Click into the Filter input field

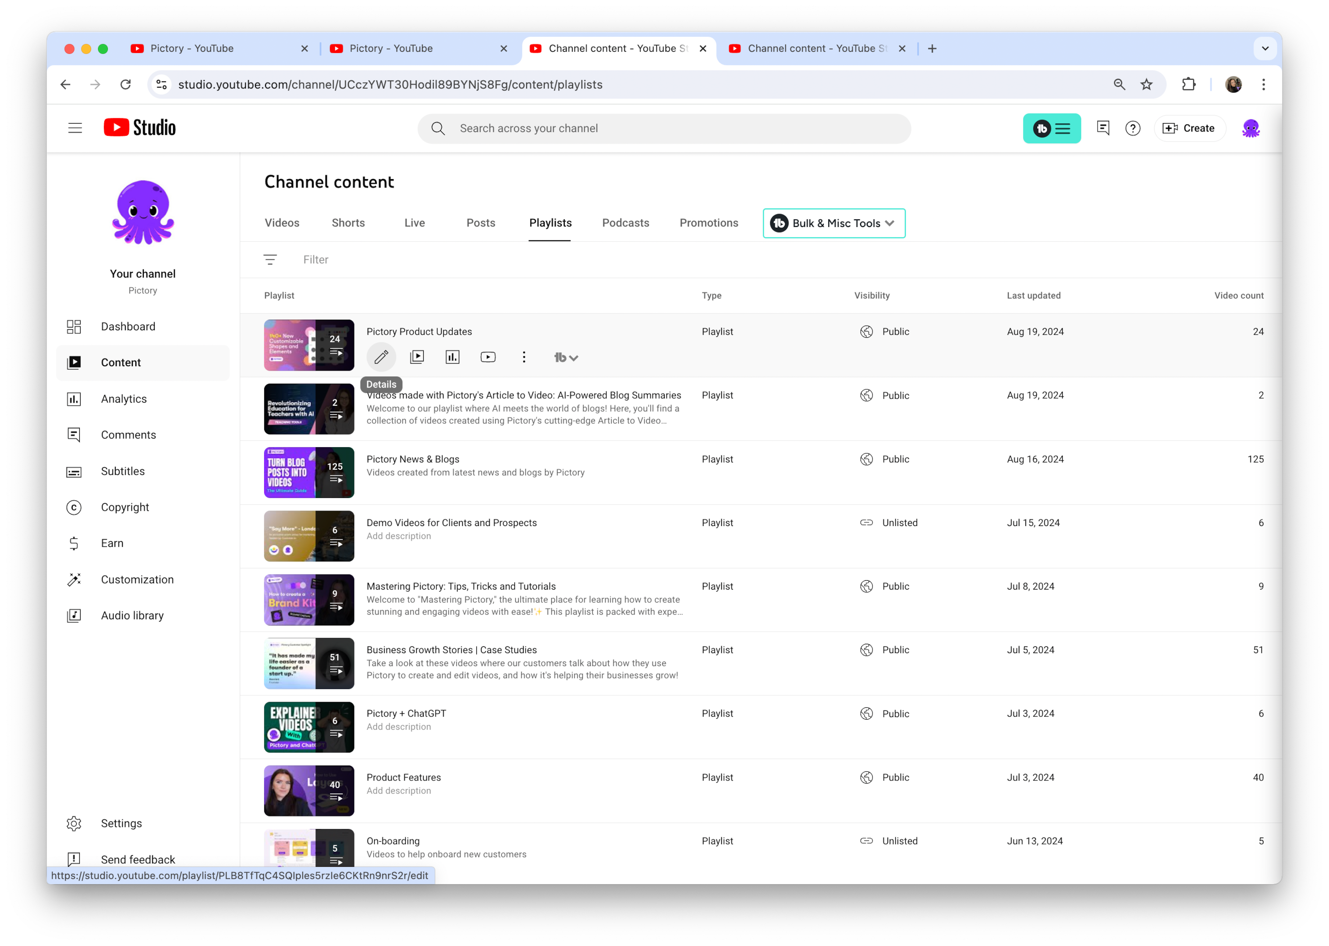[x=781, y=260]
